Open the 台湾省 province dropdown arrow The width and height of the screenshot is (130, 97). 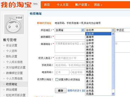[83, 30]
